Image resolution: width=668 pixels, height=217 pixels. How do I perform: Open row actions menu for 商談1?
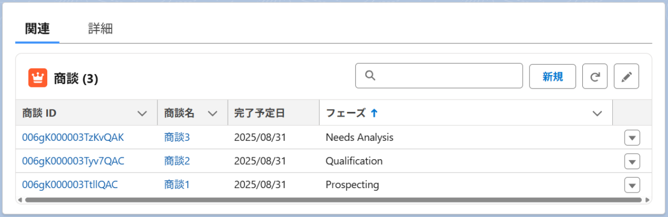point(632,185)
